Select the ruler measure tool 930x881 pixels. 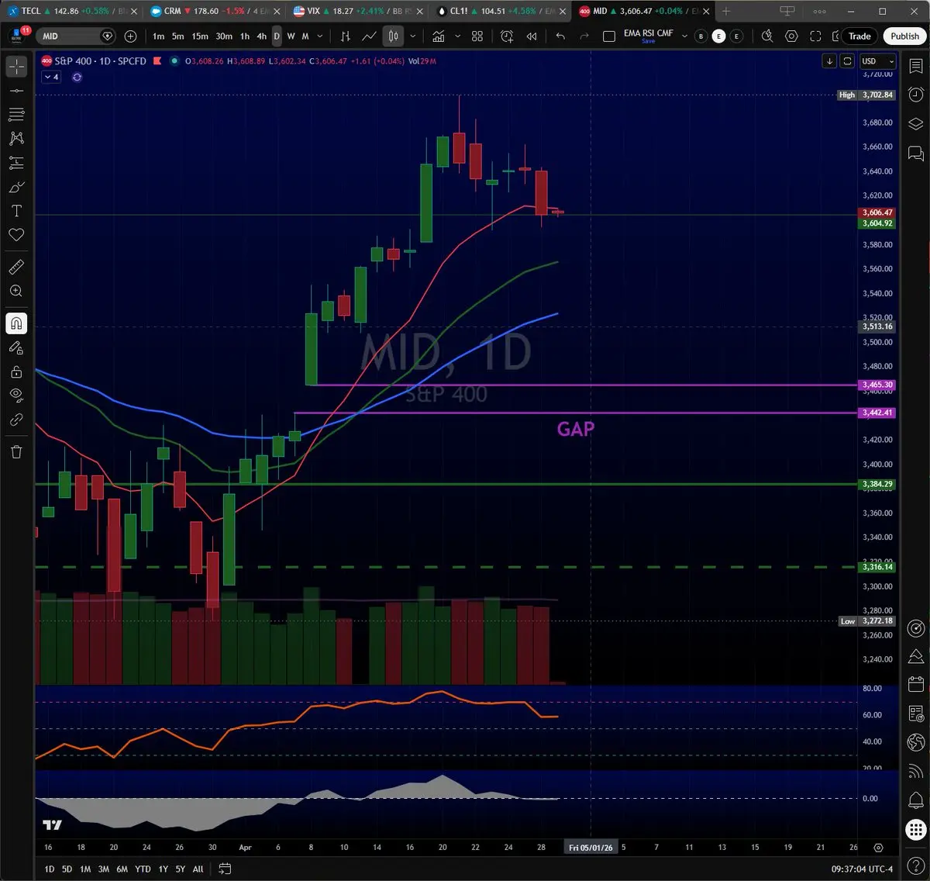pos(16,267)
